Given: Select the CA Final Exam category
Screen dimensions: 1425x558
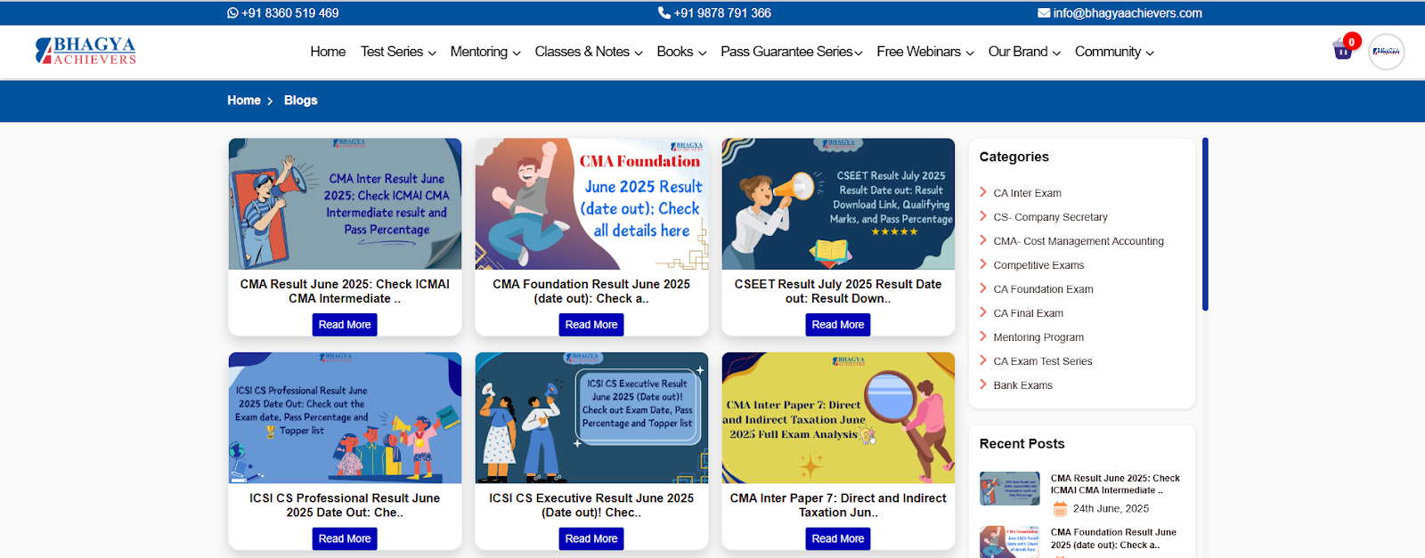Looking at the screenshot, I should 1028,313.
